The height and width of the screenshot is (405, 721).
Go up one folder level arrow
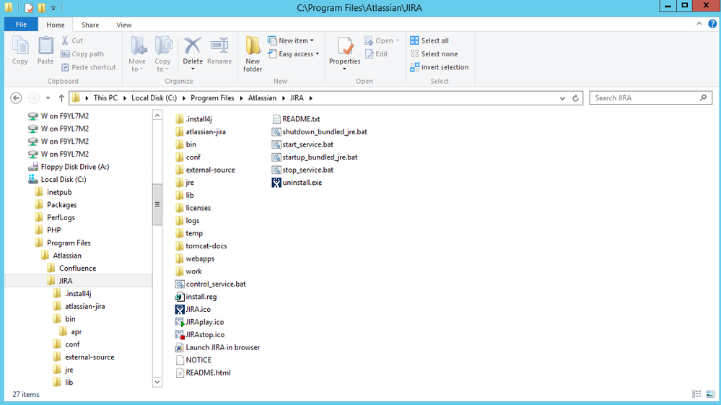coord(61,98)
